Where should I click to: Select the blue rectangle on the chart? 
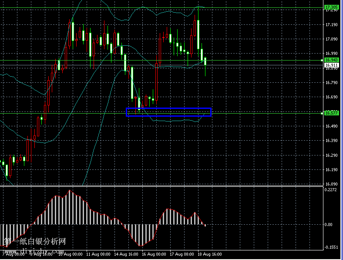click(x=168, y=108)
